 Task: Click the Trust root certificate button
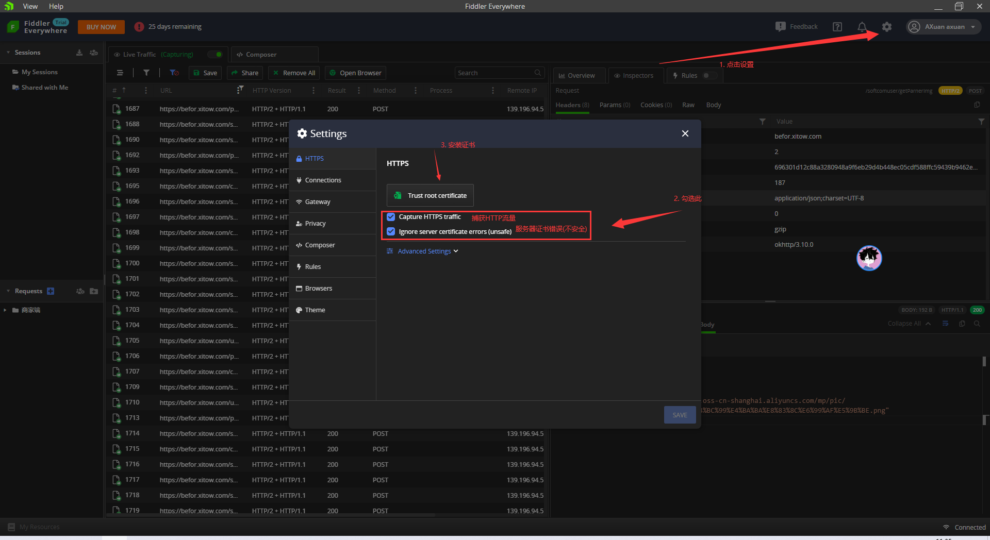[x=430, y=195]
